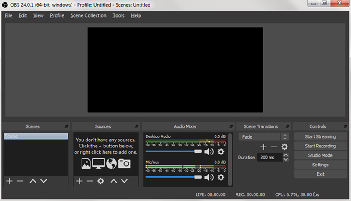Screen dimensions: 351x201
Task: Adjust Desktop Audio volume slider
Action: click(x=174, y=151)
